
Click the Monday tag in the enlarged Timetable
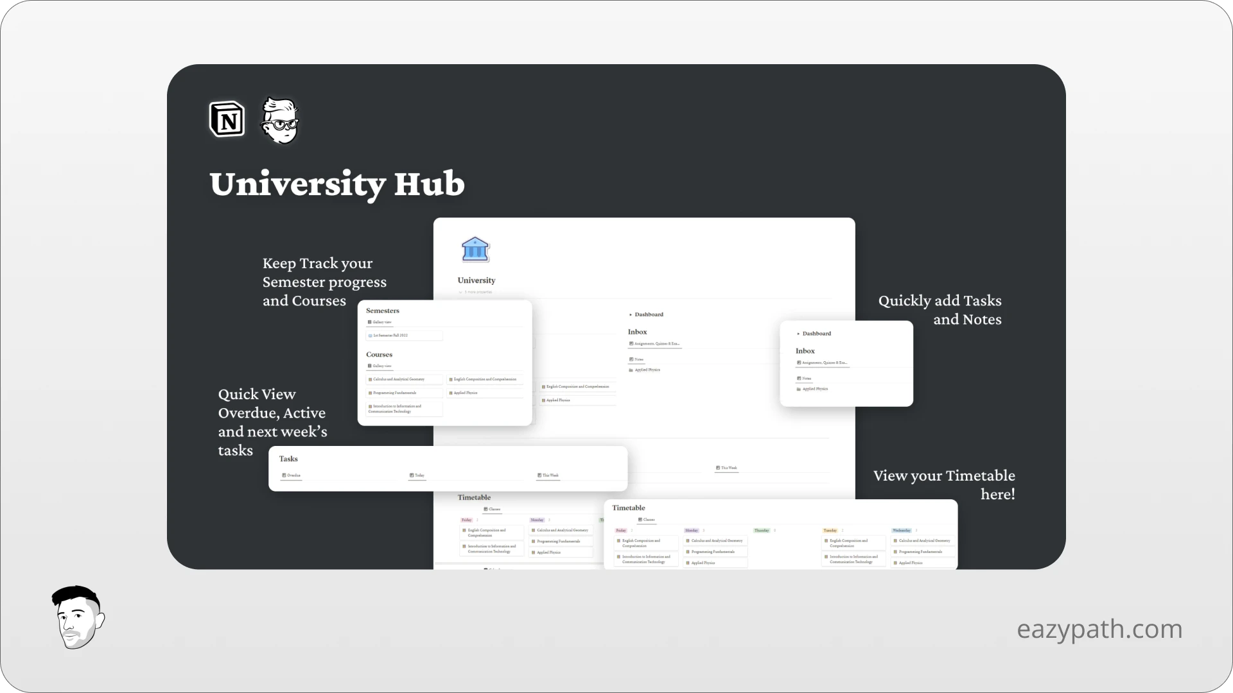(692, 531)
